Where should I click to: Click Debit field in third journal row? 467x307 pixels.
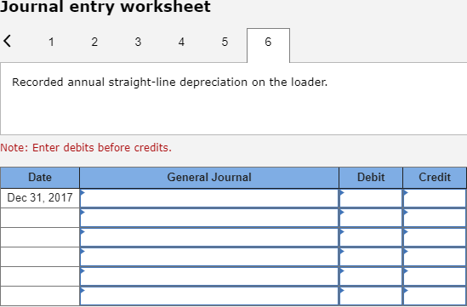(x=371, y=237)
